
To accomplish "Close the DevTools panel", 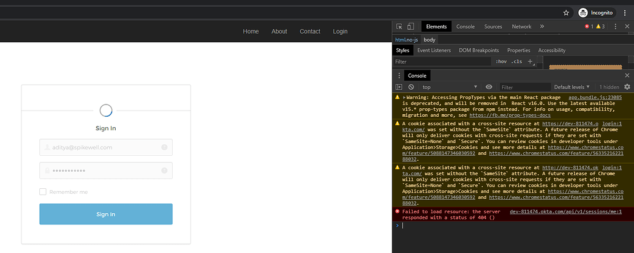I will point(627,26).
